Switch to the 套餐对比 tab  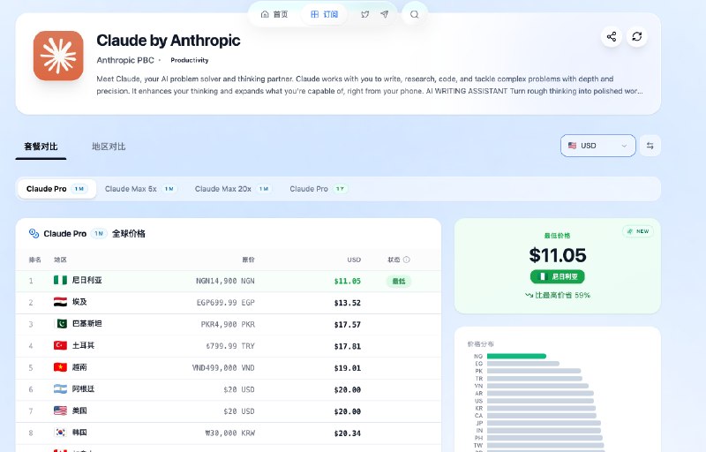[x=41, y=147]
